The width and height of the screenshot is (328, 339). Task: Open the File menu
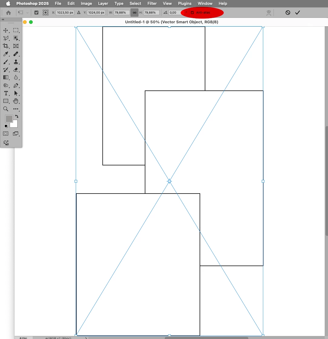58,3
